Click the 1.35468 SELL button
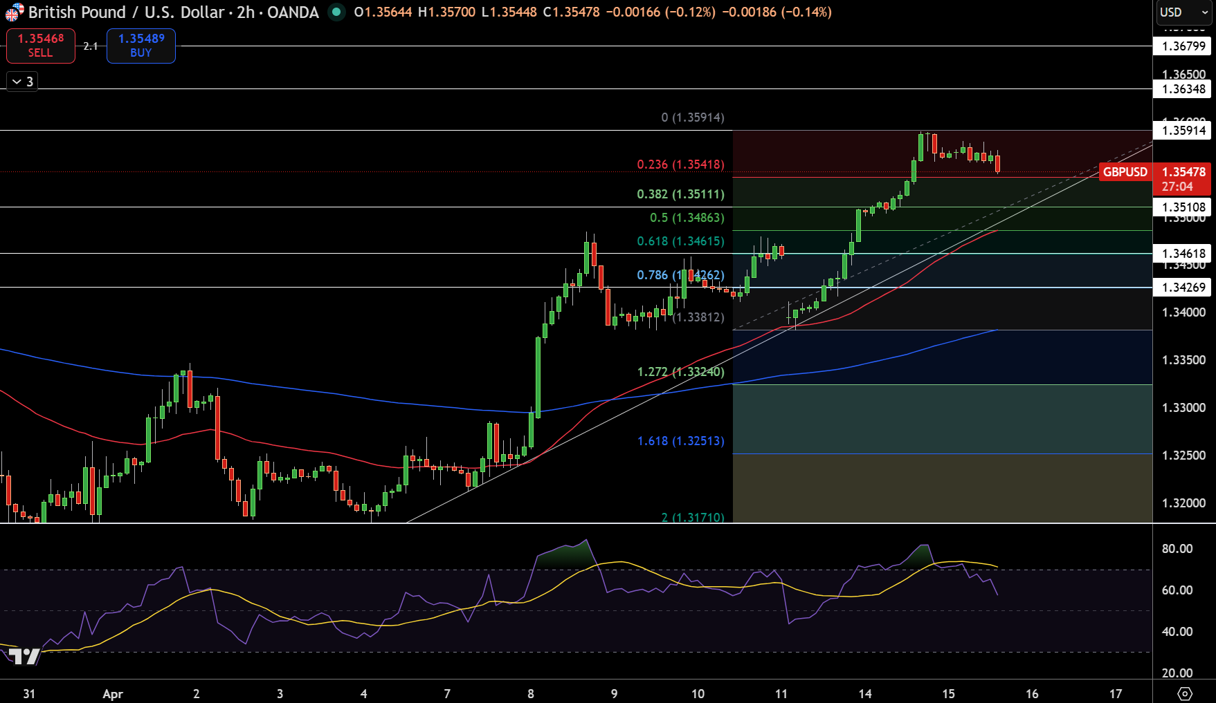Image resolution: width=1216 pixels, height=703 pixels. (x=41, y=46)
